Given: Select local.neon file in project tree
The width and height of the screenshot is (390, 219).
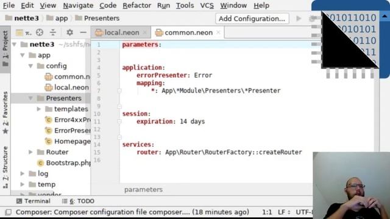Looking at the screenshot, I should click(66, 88).
